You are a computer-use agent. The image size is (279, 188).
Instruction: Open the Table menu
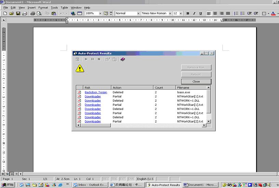64,8
